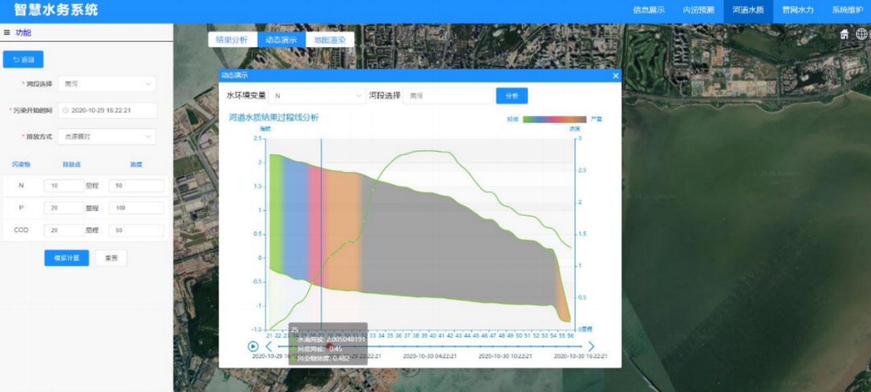
Task: Open the 管网水力 menu
Action: 798,10
